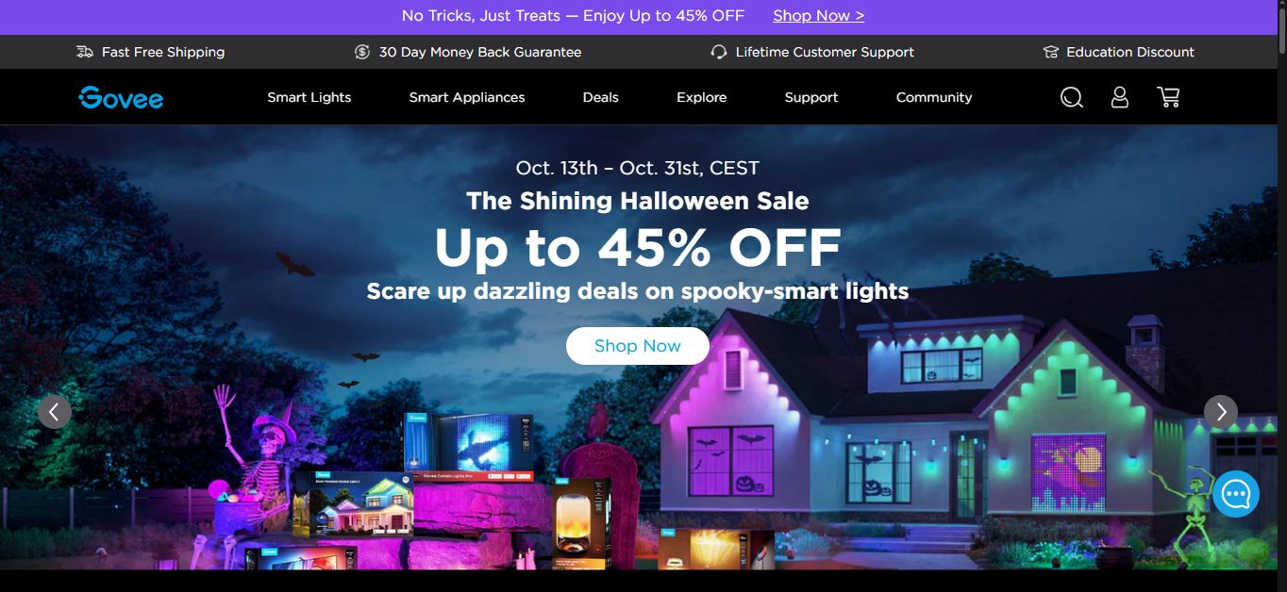Open the Explore navigation menu

pos(701,97)
